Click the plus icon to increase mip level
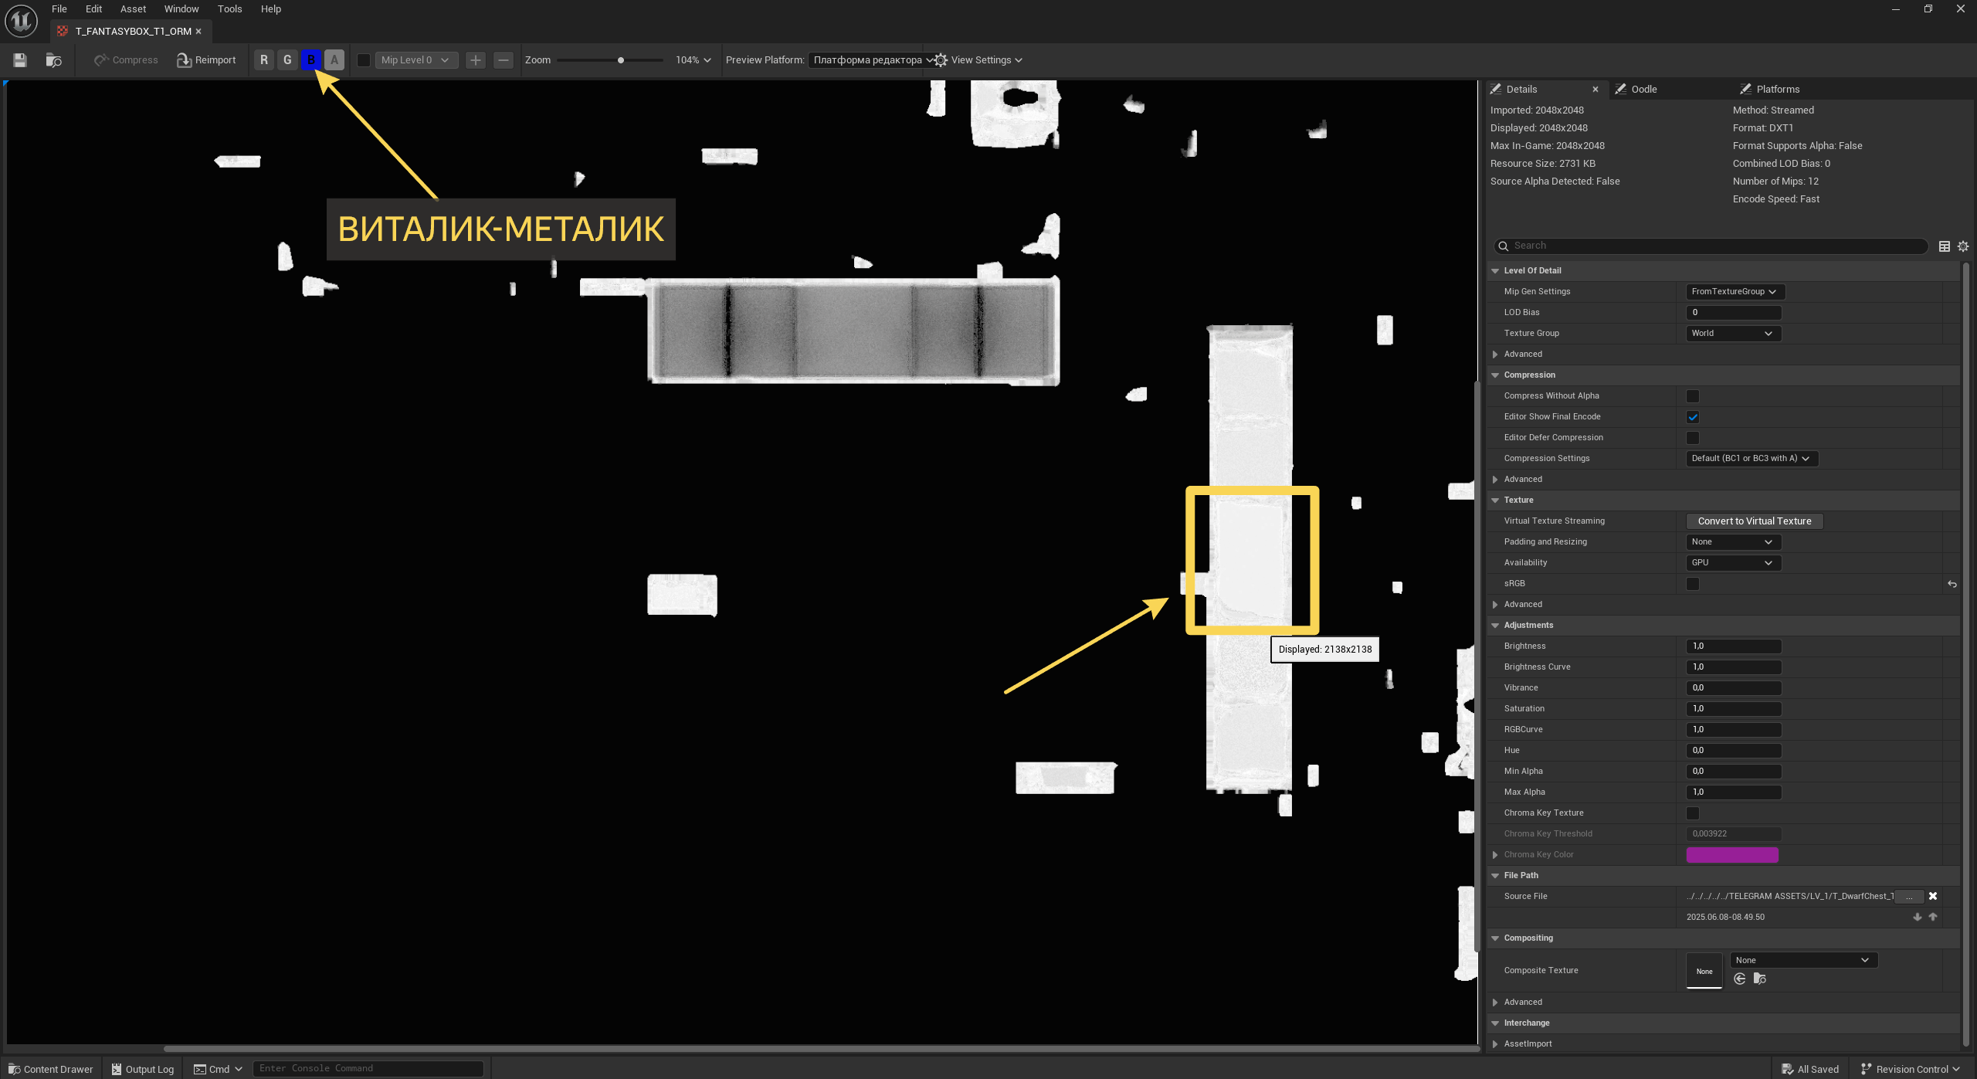Screen dimensions: 1977x1079 (476, 60)
